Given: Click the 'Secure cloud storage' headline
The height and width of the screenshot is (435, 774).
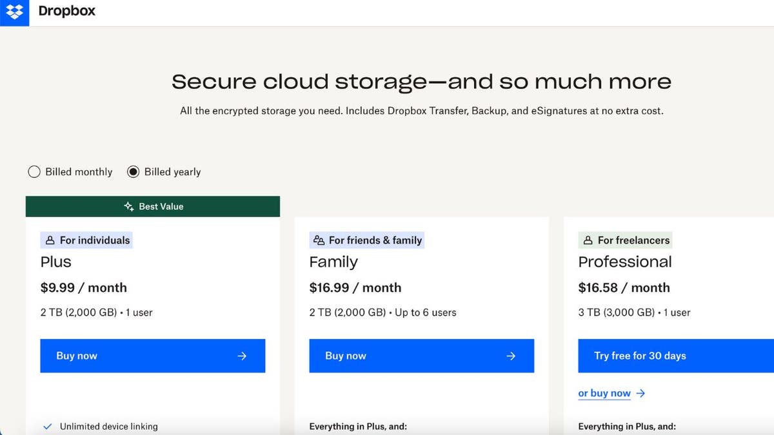Looking at the screenshot, I should (421, 82).
